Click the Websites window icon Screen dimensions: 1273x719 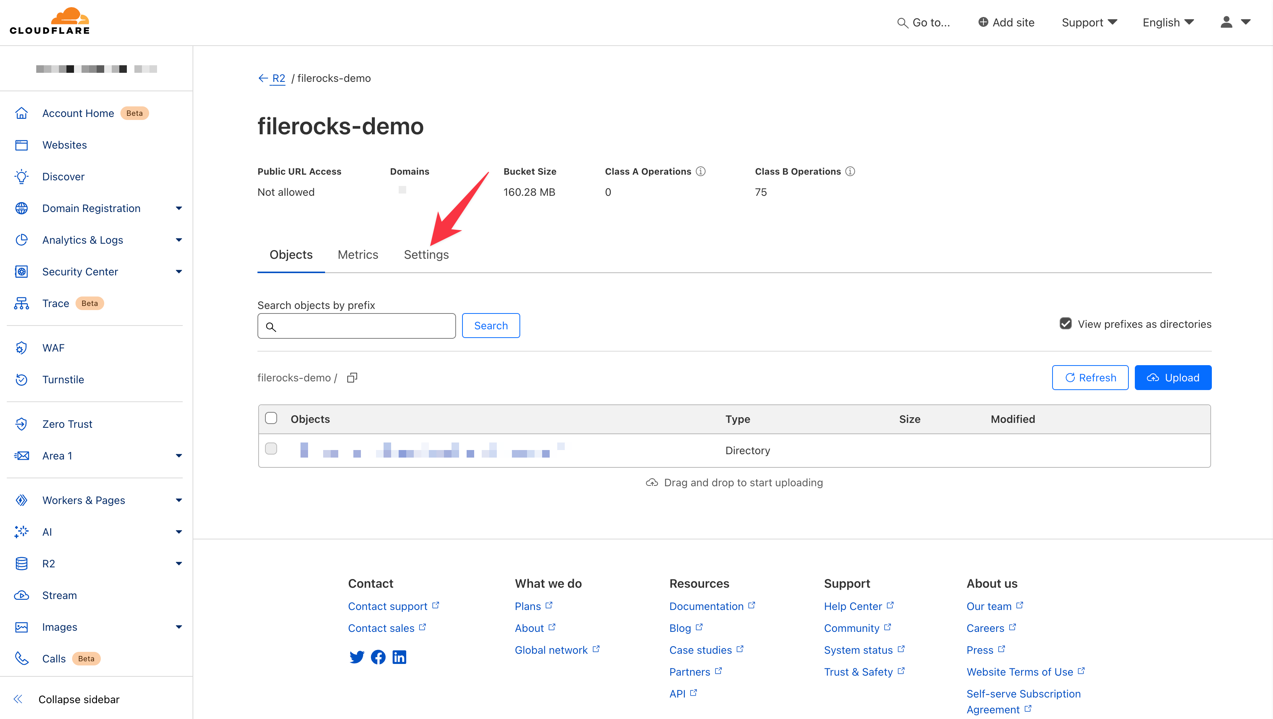[x=21, y=145]
